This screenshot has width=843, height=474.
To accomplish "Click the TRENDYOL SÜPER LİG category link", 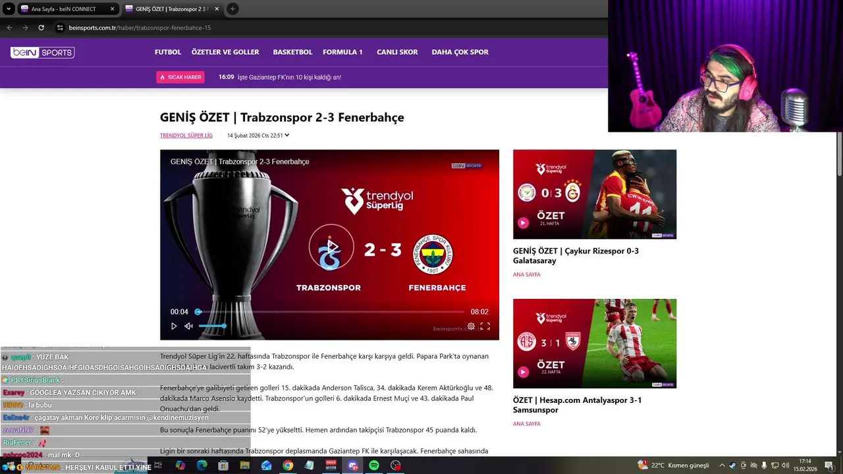I will coord(186,136).
